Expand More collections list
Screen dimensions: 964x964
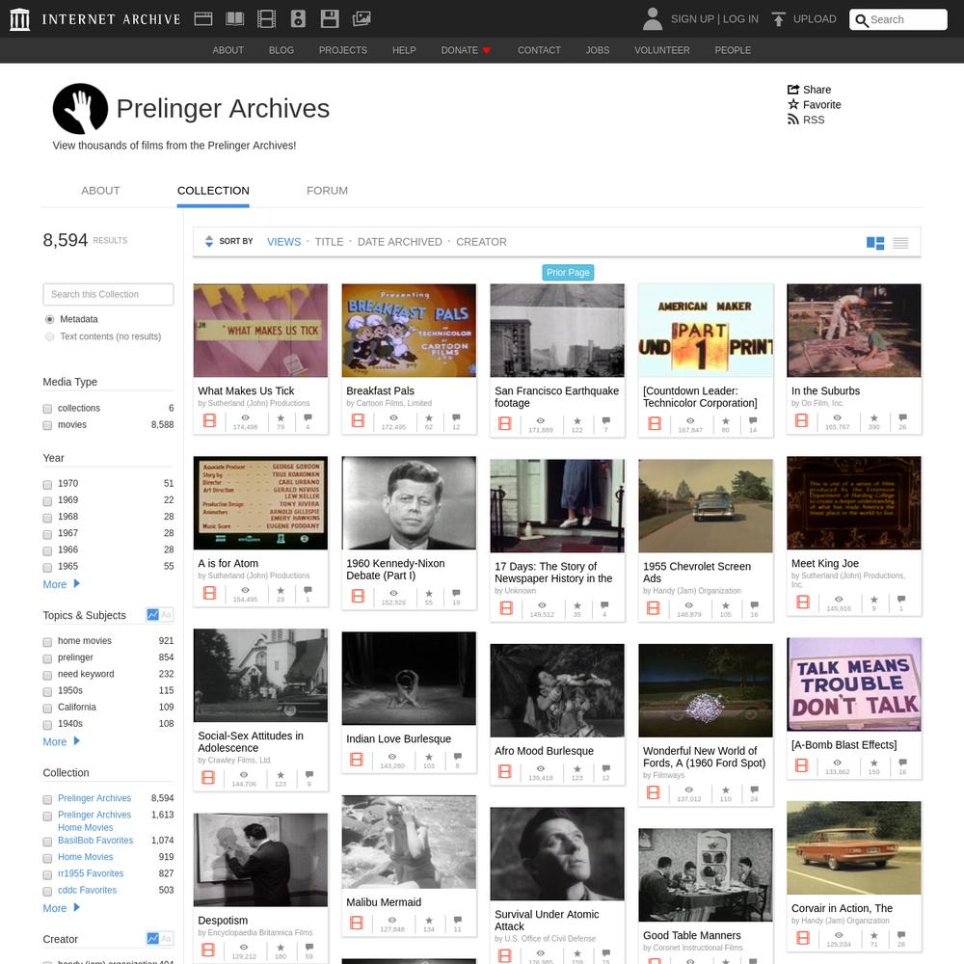coord(61,907)
